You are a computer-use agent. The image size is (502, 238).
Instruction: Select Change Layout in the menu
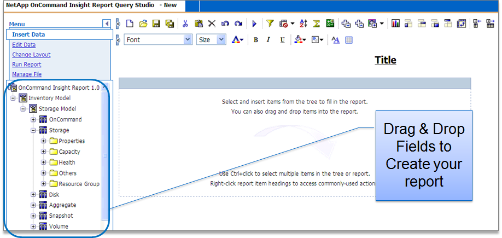(31, 55)
